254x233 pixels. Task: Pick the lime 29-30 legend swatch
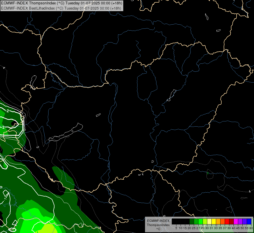pos(205,221)
